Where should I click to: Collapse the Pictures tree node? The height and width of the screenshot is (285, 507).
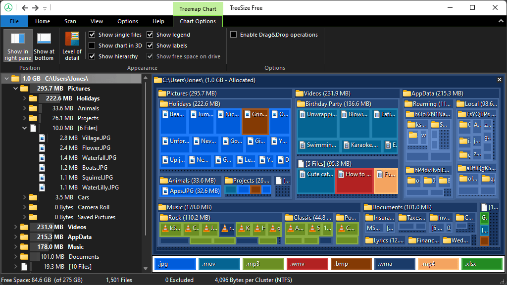(15, 88)
